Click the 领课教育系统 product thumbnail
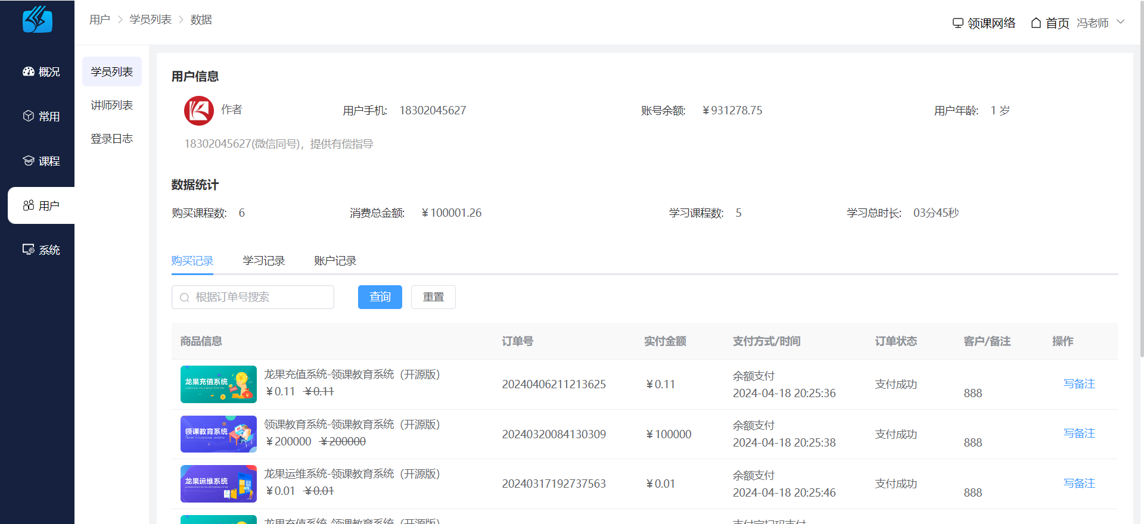Viewport: 1144px width, 524px height. coord(219,434)
